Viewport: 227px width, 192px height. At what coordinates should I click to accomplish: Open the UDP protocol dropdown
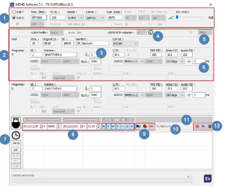tap(37, 24)
